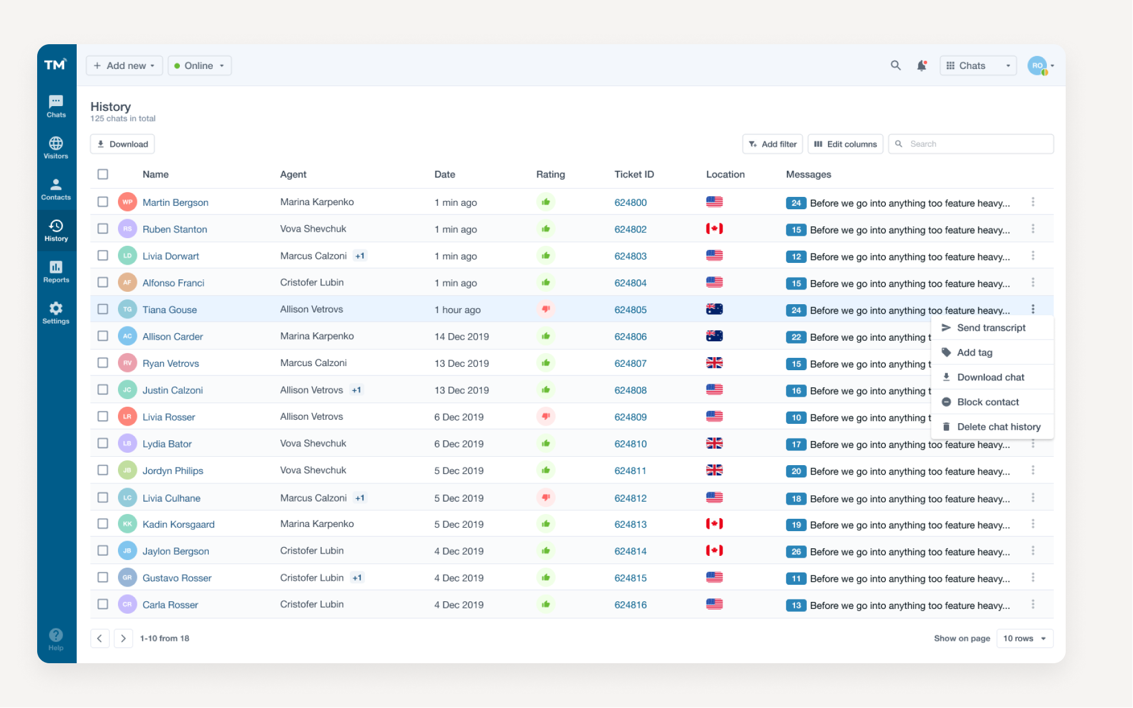Choose Send transcript from context menu
The height and width of the screenshot is (708, 1133).
(991, 328)
